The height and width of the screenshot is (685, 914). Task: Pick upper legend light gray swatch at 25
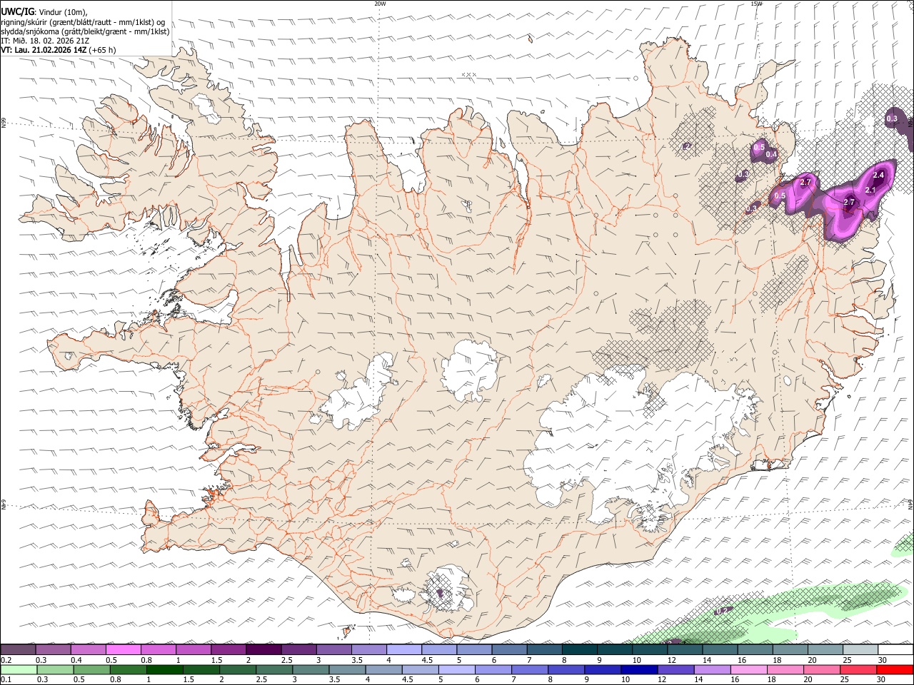coord(860,649)
